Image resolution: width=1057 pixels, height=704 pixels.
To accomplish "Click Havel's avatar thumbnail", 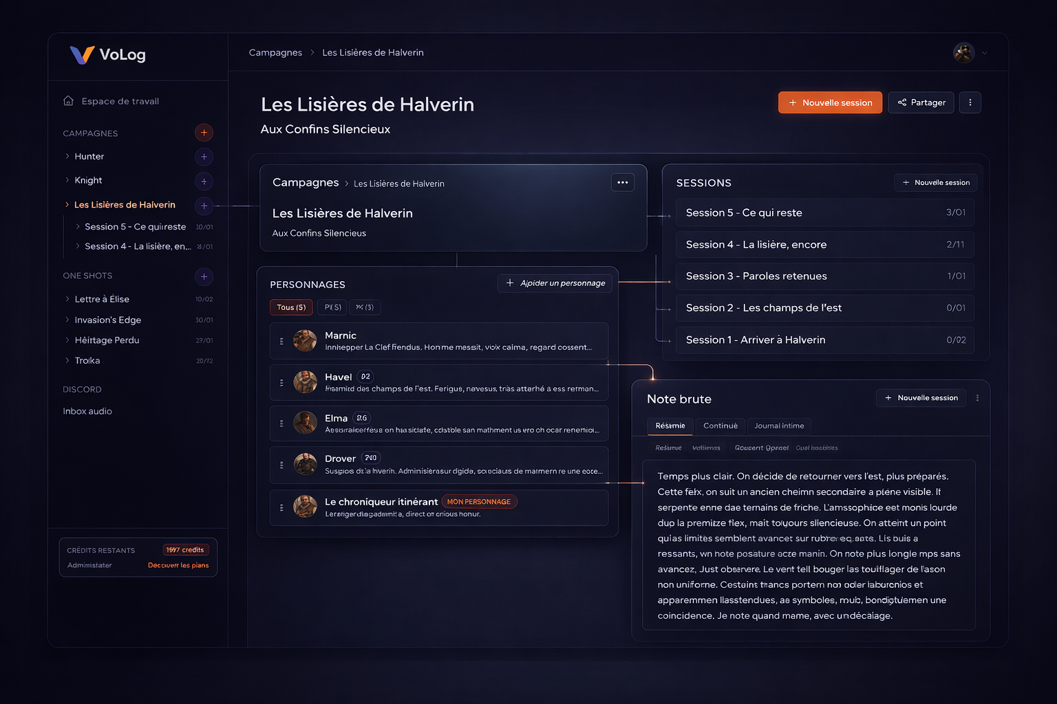I will coord(305,382).
